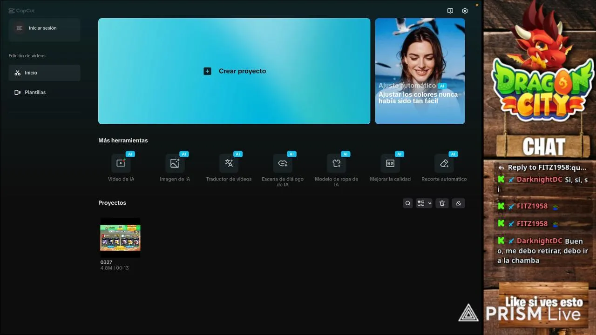Click the trash icon in Proyectos
This screenshot has height=335, width=596.
click(442, 203)
